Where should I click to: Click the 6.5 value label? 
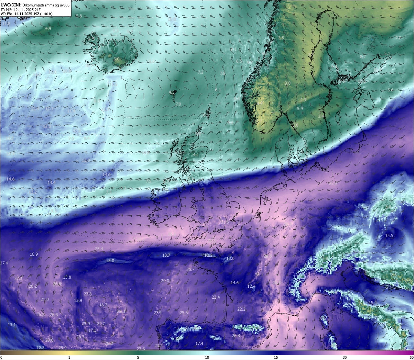click(x=239, y=61)
